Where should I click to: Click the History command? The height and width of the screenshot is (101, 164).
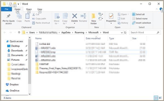pyautogui.click(x=123, y=23)
